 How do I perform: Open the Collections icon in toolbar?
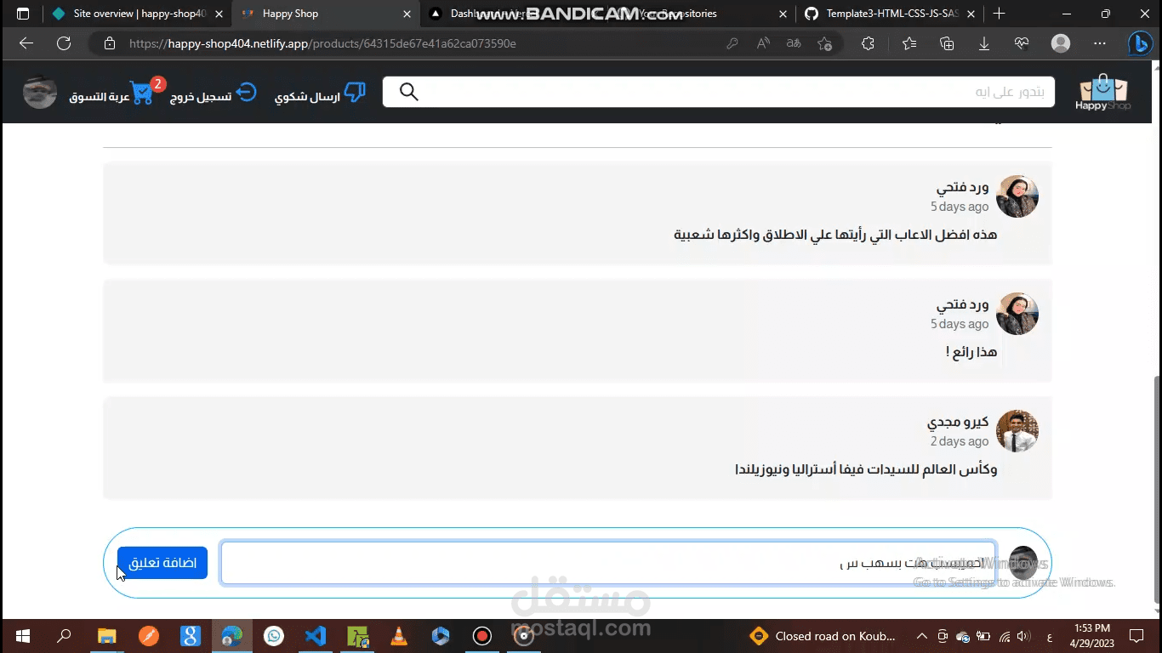point(947,43)
